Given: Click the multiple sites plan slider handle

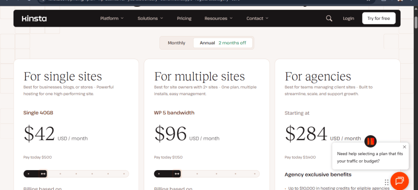Looking at the screenshot, I should pyautogui.click(x=177, y=174).
